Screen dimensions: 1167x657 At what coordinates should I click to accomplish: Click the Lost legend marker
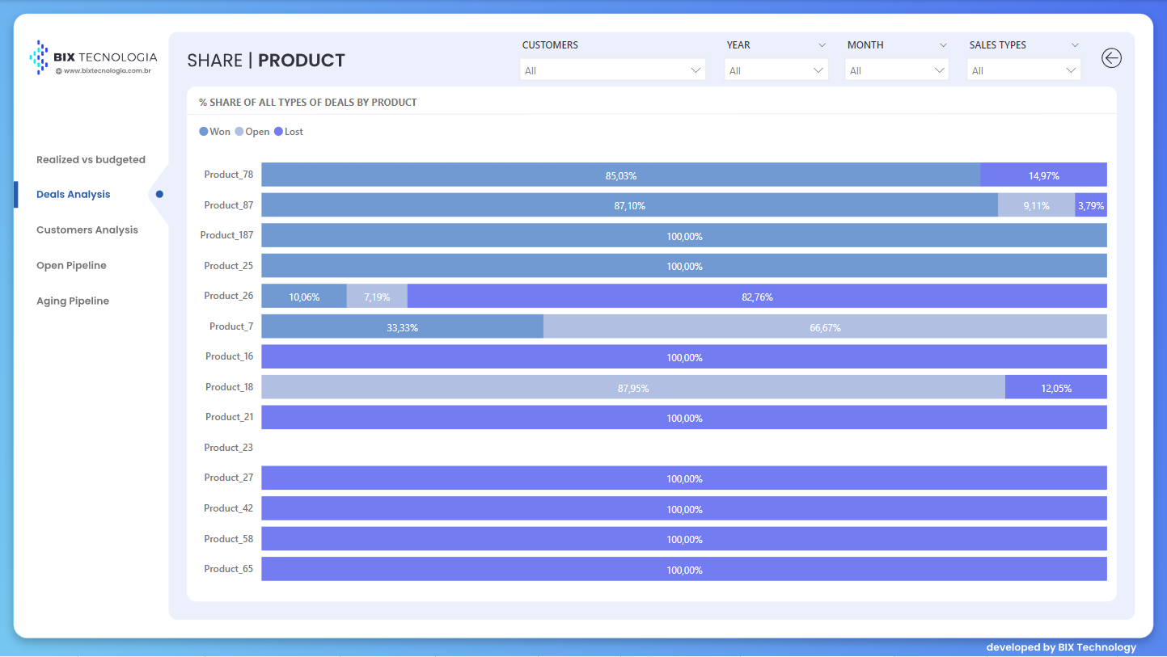278,131
